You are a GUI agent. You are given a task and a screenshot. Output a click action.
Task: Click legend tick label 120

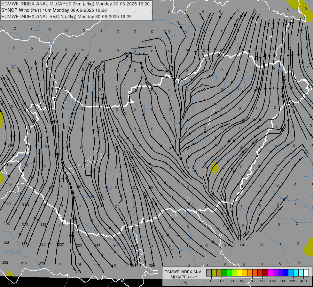pyautogui.click(x=273, y=281)
